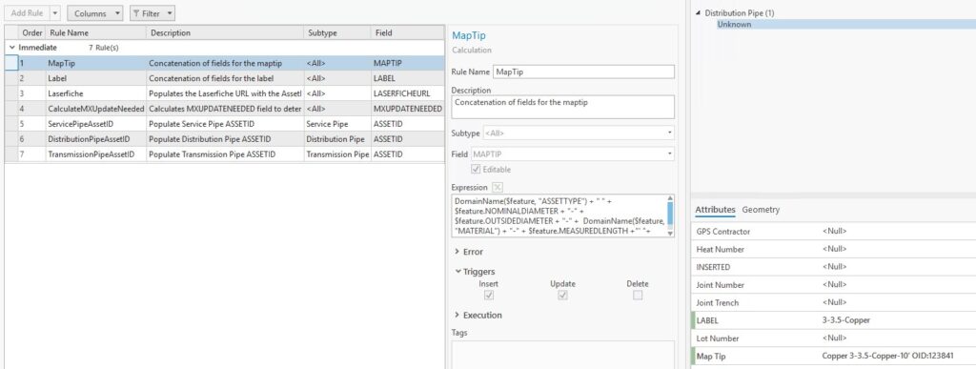Screen dimensions: 976x369
Task: Collapse the Distribution Pipe (1) tree node
Action: point(699,13)
